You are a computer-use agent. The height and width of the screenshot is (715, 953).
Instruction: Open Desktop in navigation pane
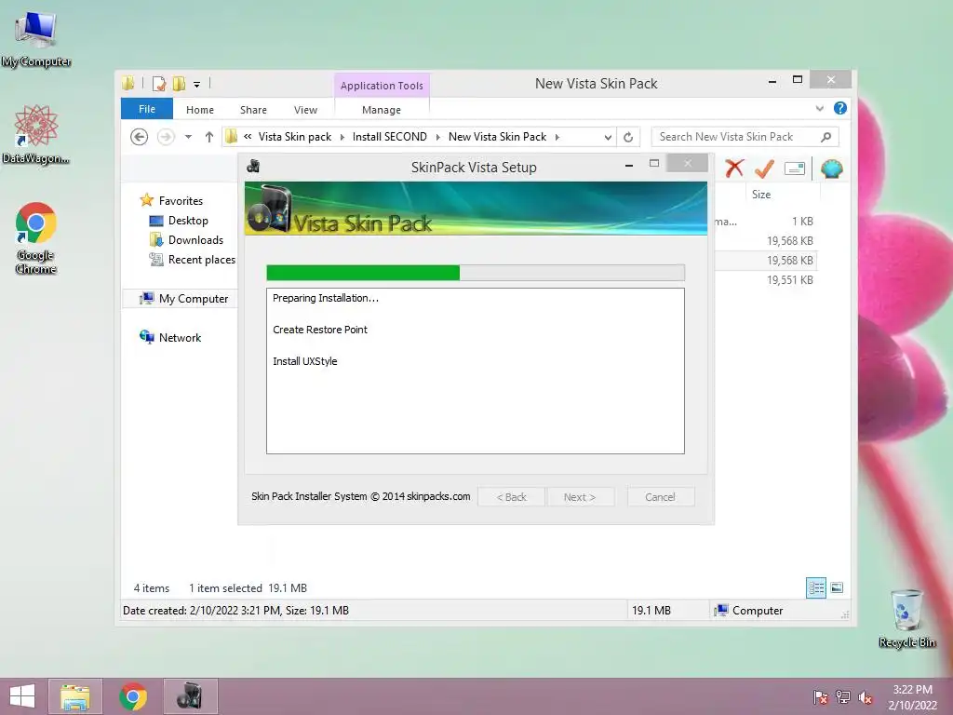pyautogui.click(x=188, y=221)
